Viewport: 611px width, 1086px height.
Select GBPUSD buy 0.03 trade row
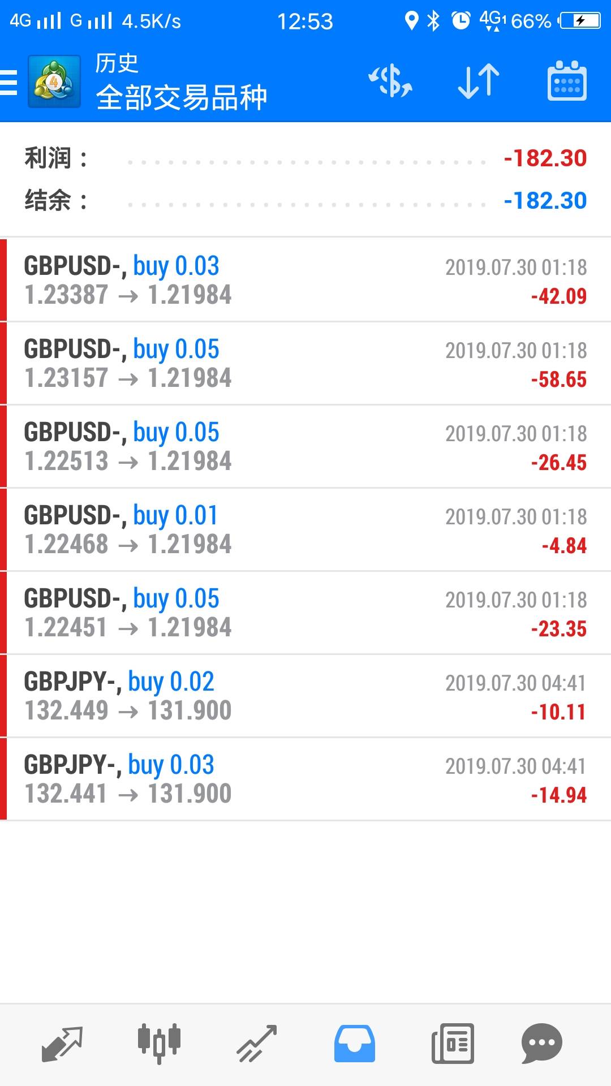click(305, 281)
